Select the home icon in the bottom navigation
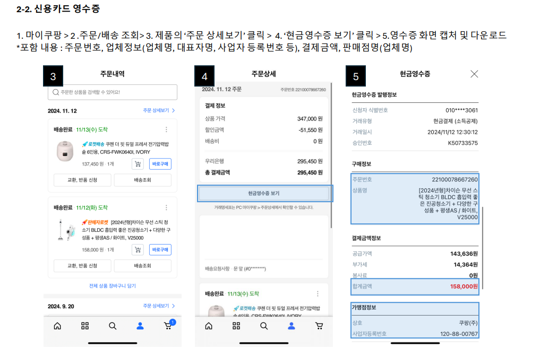This screenshot has height=357, width=540. pyautogui.click(x=57, y=326)
